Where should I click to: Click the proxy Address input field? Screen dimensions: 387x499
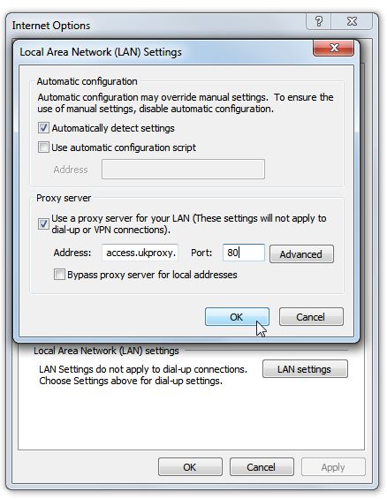[140, 253]
